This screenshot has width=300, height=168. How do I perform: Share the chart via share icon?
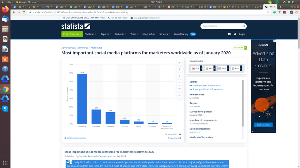coord(180,83)
